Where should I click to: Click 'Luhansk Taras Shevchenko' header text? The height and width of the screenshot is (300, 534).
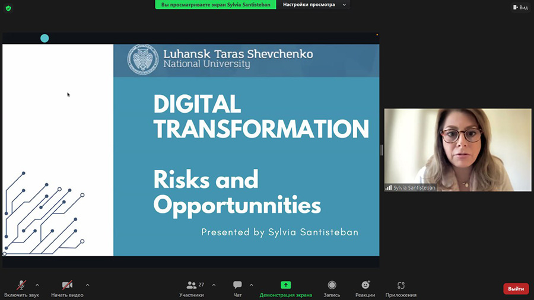click(238, 54)
